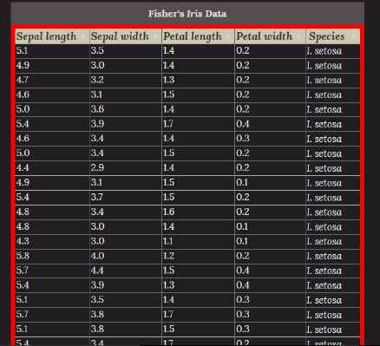Viewport: 380px width, 346px height.
Task: Select the sepal width cell 2.9
Action: coord(126,168)
